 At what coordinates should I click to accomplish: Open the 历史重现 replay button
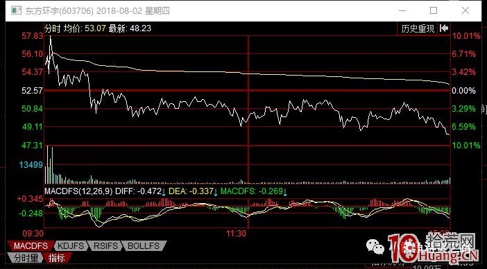[x=418, y=29]
